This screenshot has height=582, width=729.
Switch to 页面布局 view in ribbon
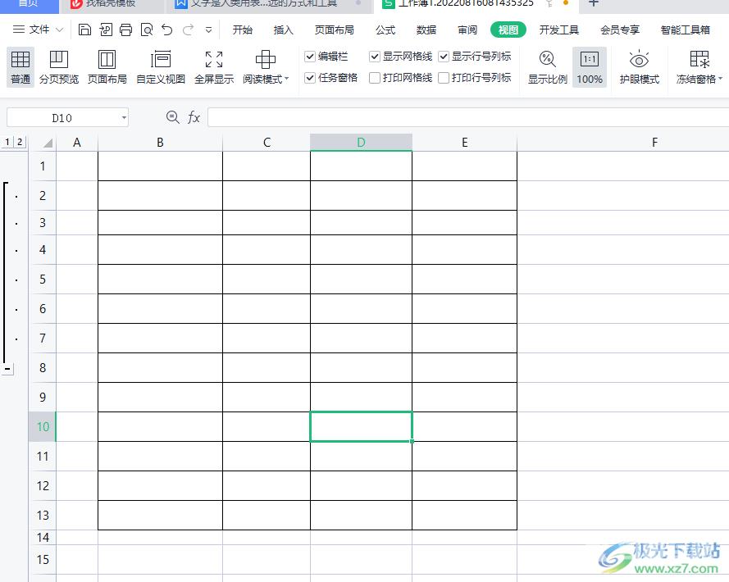click(x=107, y=67)
